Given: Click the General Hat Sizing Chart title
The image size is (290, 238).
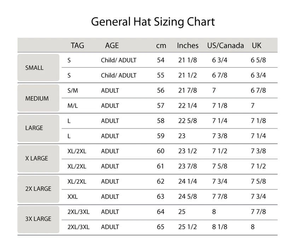Looking at the screenshot, I should click(153, 22).
